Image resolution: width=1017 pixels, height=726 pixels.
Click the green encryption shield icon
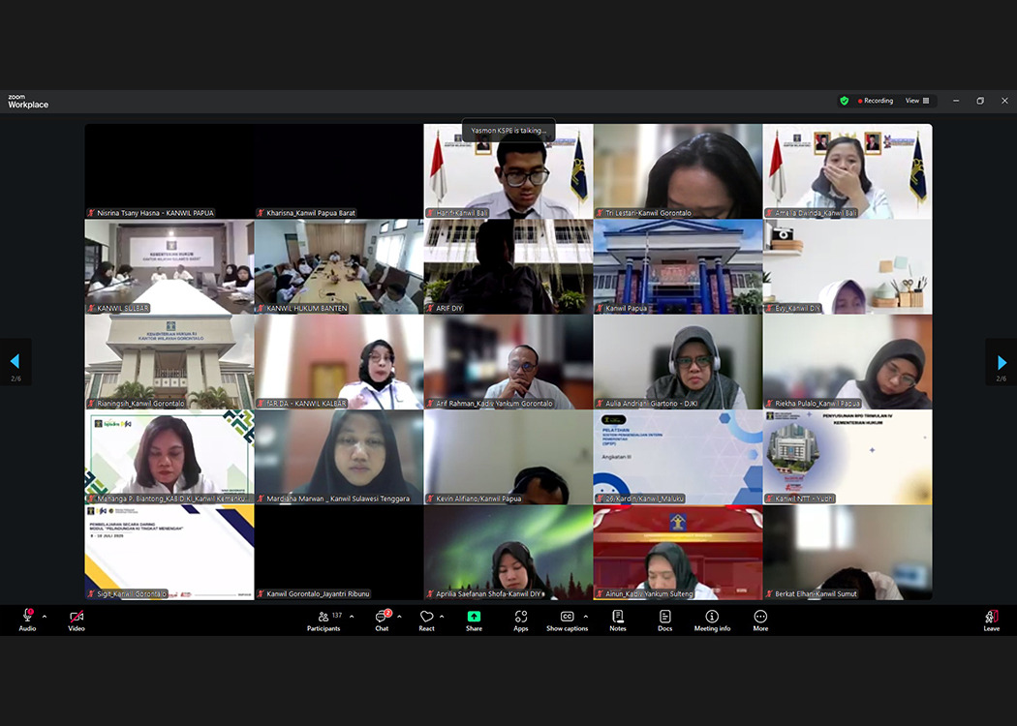coord(844,101)
